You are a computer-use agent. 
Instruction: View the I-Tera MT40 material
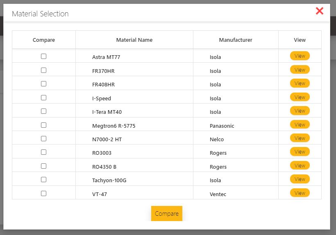(x=300, y=111)
